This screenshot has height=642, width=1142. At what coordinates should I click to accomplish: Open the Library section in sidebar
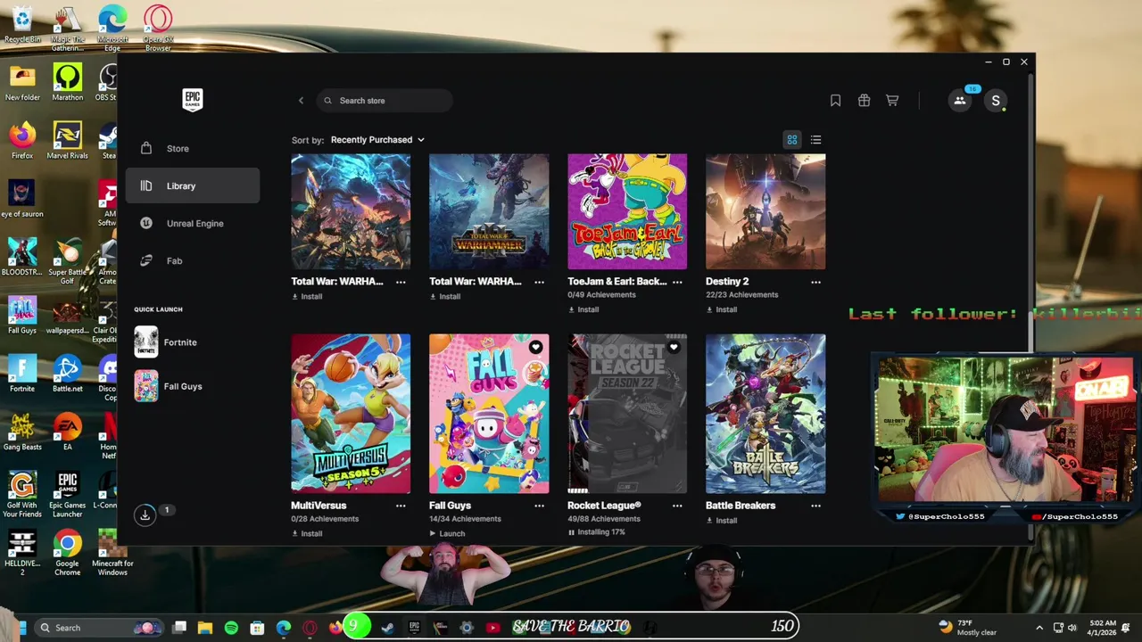(193, 186)
